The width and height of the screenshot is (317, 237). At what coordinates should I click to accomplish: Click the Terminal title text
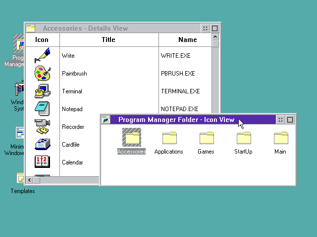(72, 91)
